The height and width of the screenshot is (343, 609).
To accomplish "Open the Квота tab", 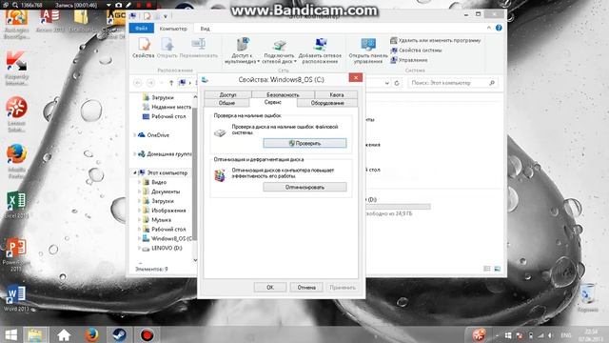I will (336, 94).
